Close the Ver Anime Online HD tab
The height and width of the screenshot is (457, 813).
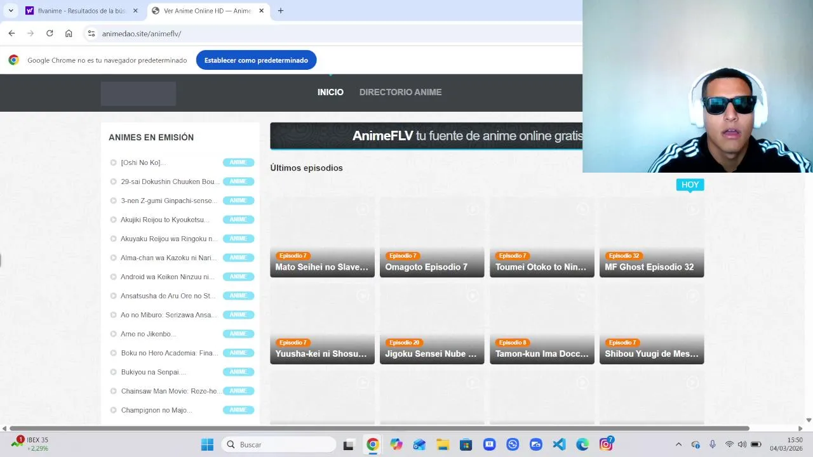pos(261,11)
